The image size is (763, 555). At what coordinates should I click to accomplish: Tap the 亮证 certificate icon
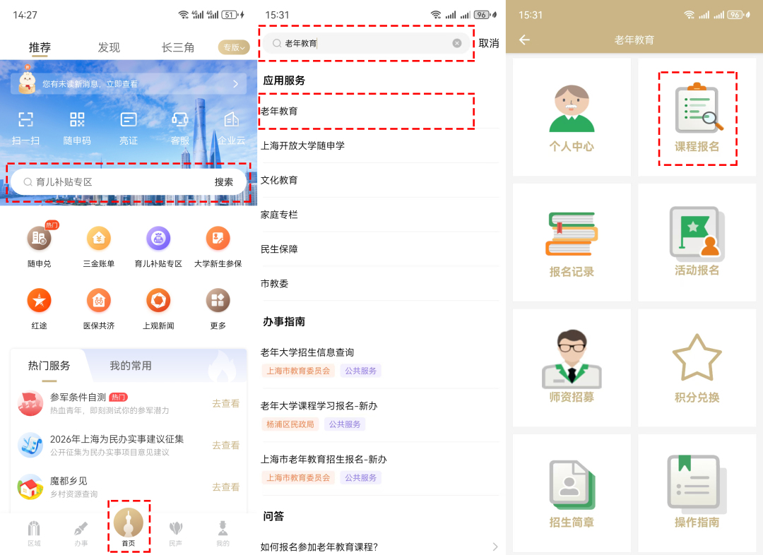click(x=129, y=120)
